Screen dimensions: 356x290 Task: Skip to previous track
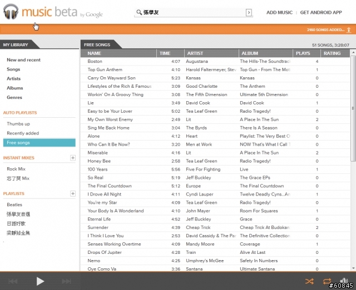coord(13,281)
